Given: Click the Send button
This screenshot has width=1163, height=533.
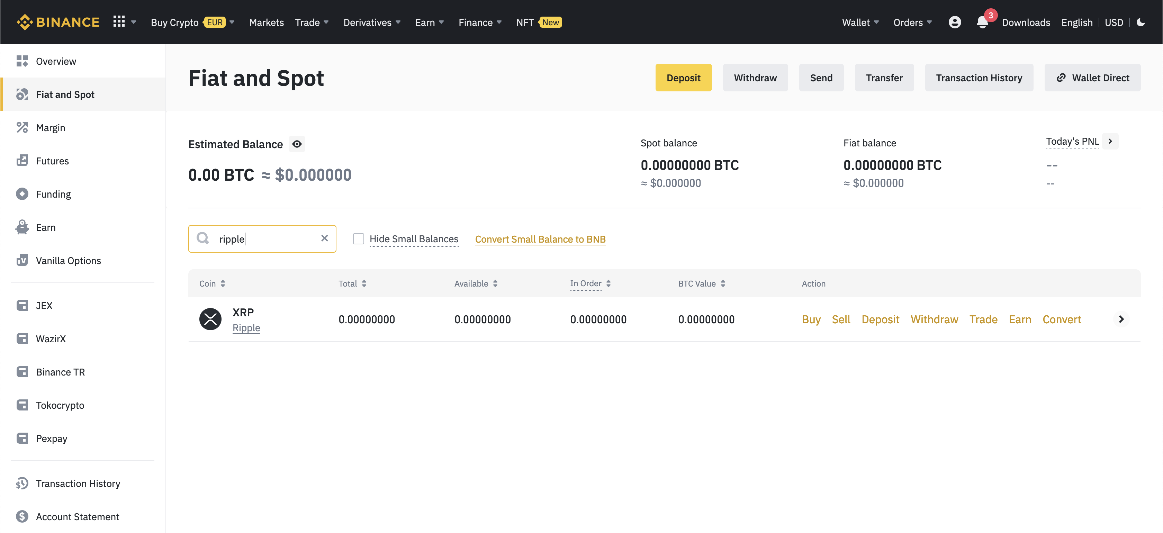Looking at the screenshot, I should point(821,77).
